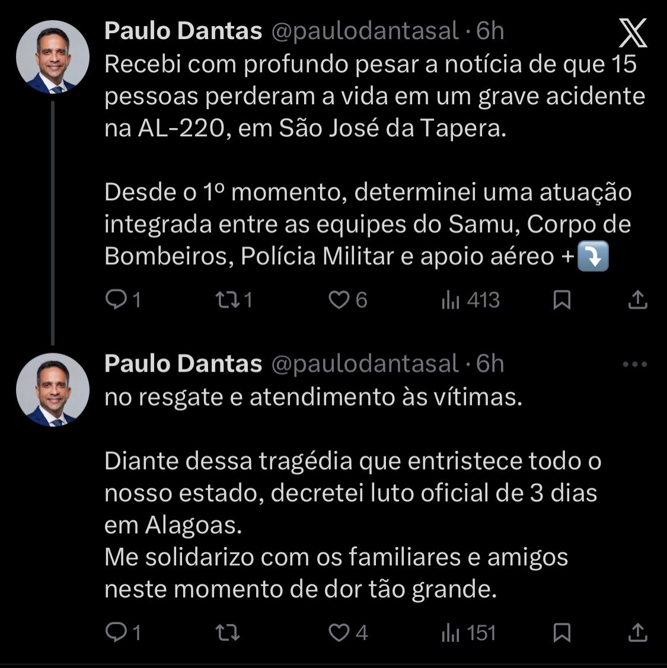Open Paulo Dantas avatar on first tweet
This screenshot has height=668, width=667.
(x=53, y=57)
